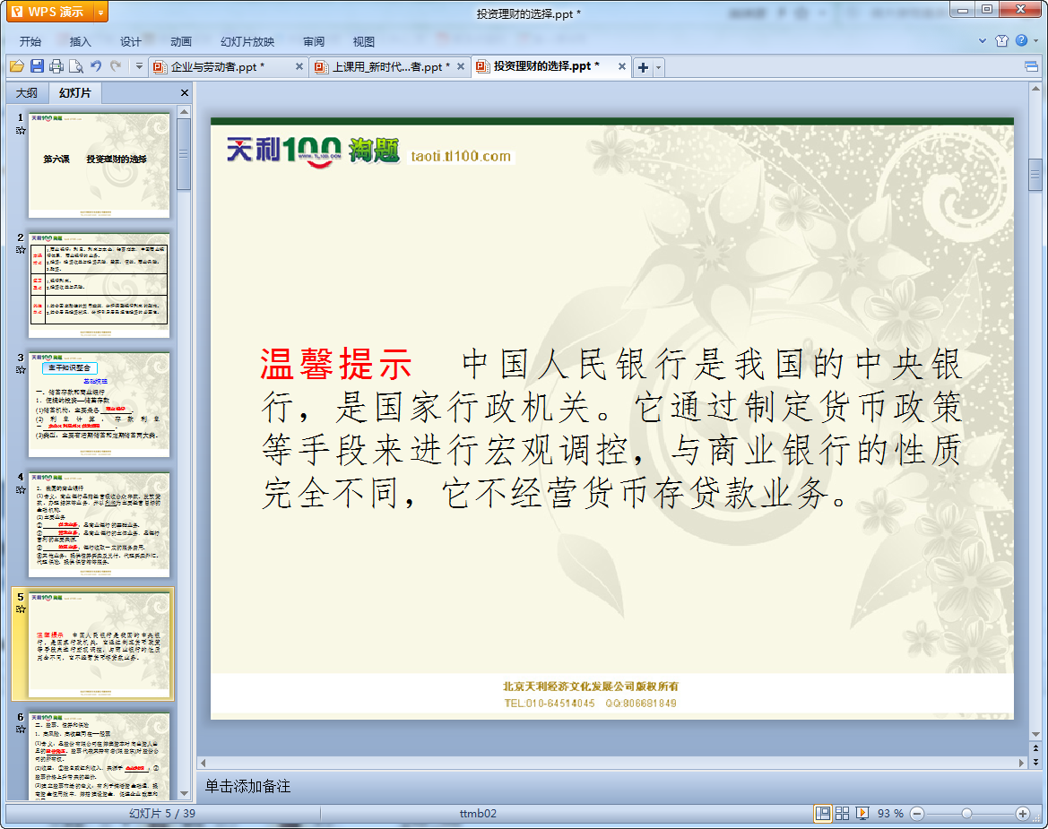Close the 上课用_新时代 document tab
Viewport: 1048px width, 829px height.
461,67
